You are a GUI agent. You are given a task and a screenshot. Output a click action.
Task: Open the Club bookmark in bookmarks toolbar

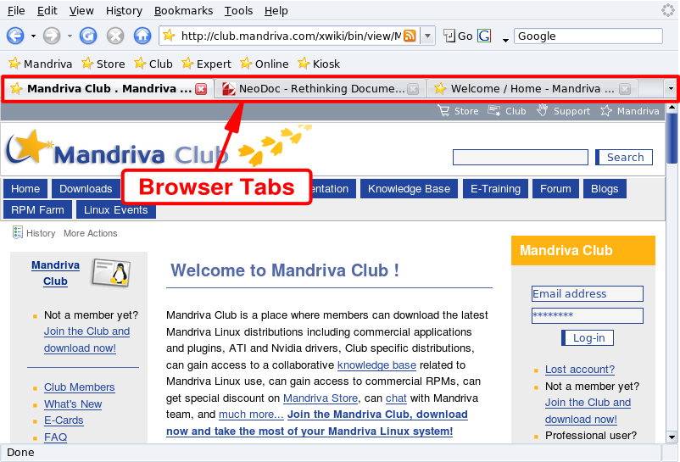pyautogui.click(x=153, y=64)
